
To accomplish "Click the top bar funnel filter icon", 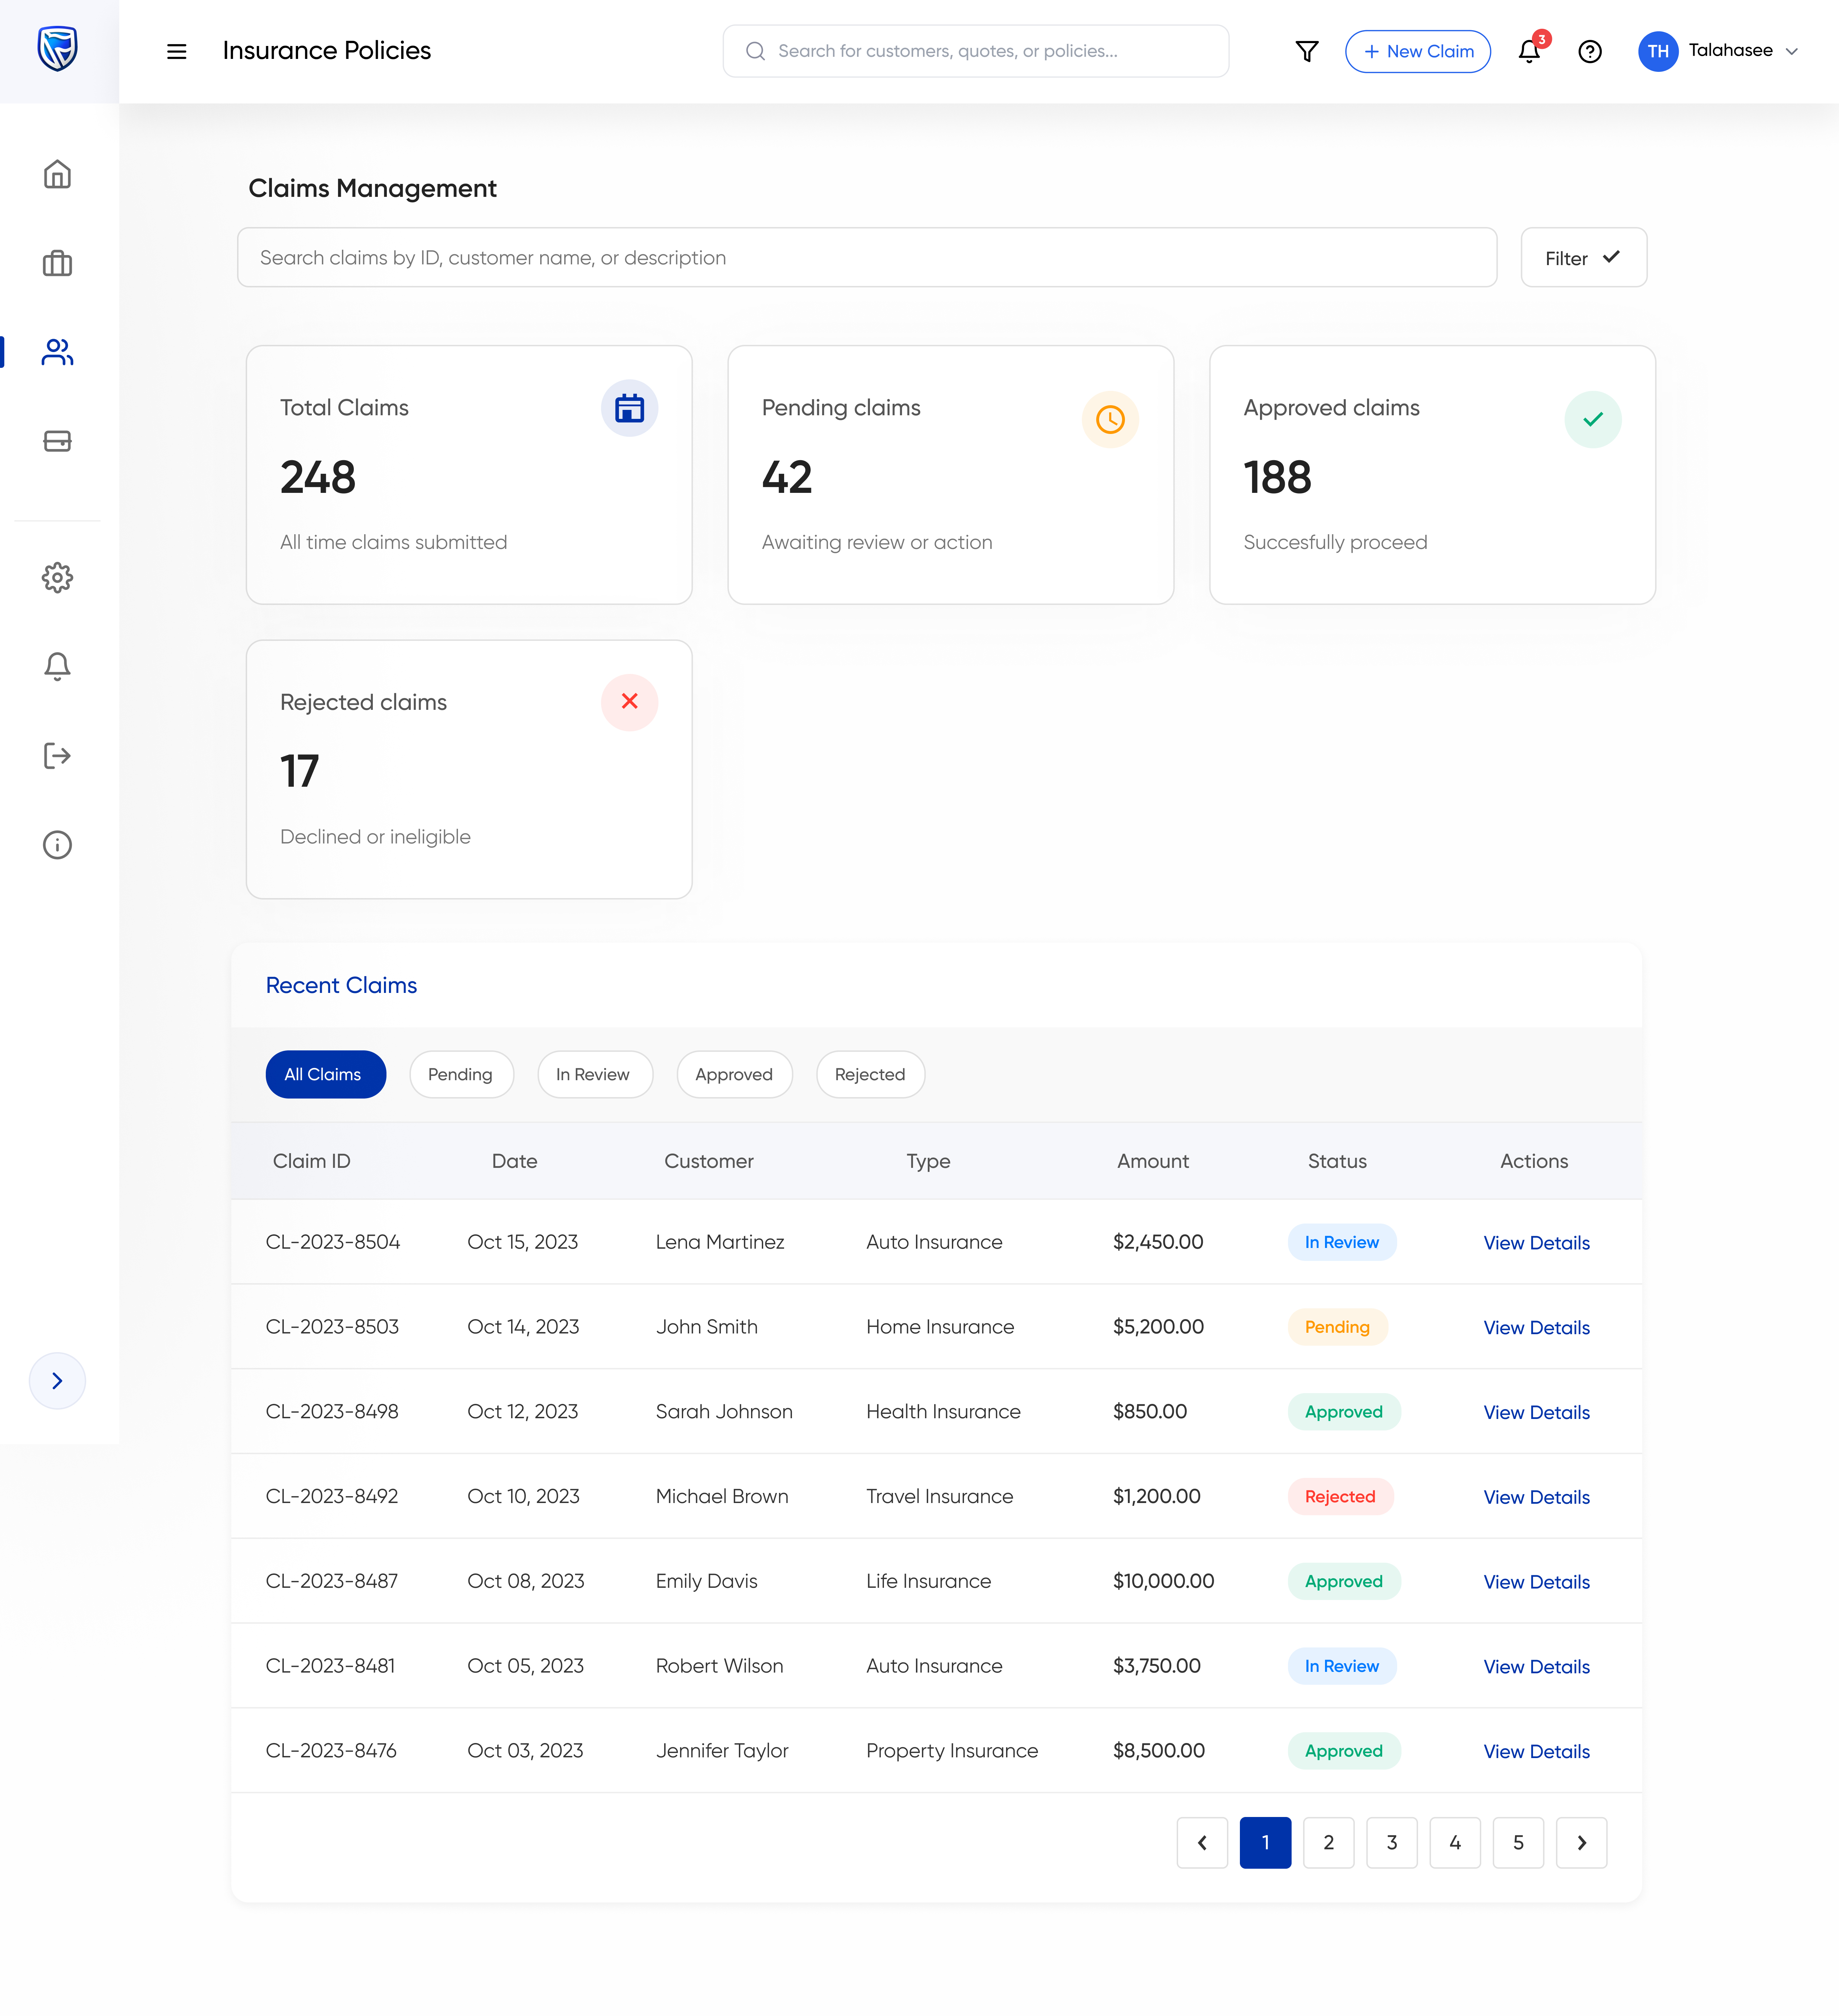I will [1307, 51].
